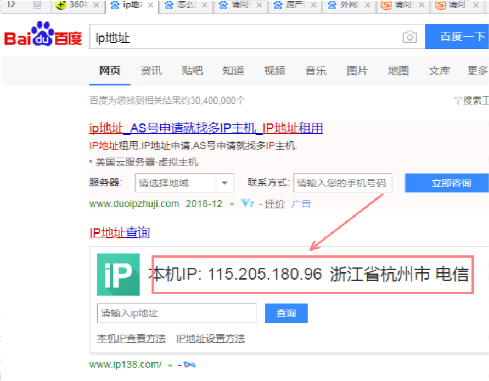The width and height of the screenshot is (489, 381).
Task: Click the ribbon icon next to www.ip138.com
Action: 189,364
